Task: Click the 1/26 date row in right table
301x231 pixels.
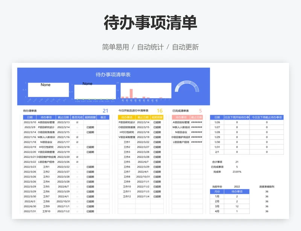Action: point(217,122)
